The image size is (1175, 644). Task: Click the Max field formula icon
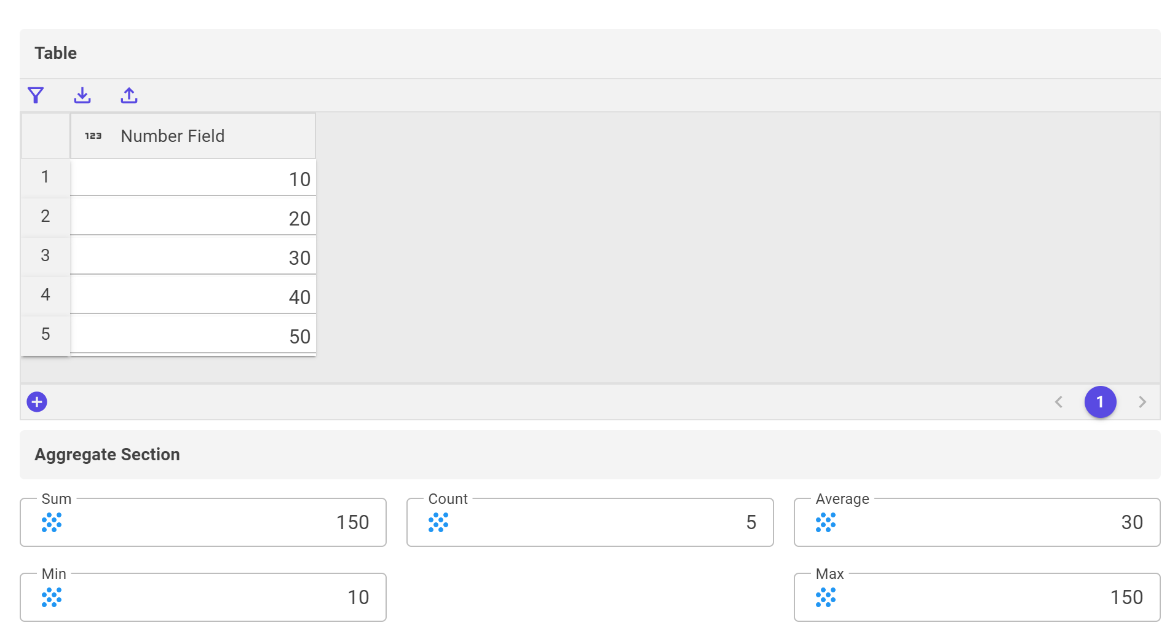point(826,597)
